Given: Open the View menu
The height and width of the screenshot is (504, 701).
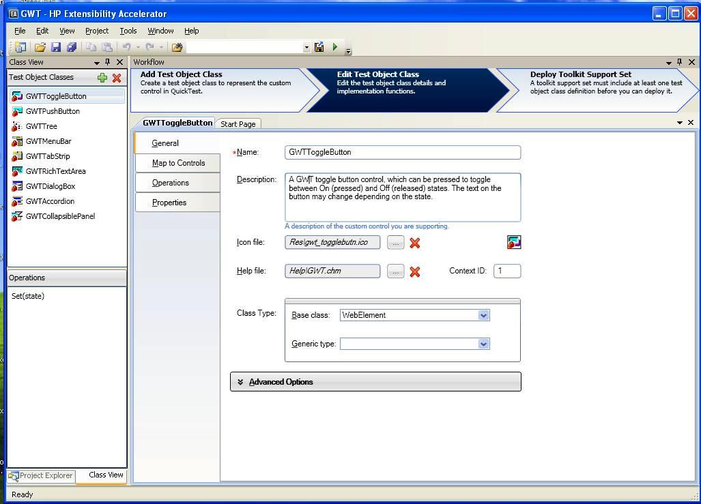Looking at the screenshot, I should pyautogui.click(x=67, y=31).
